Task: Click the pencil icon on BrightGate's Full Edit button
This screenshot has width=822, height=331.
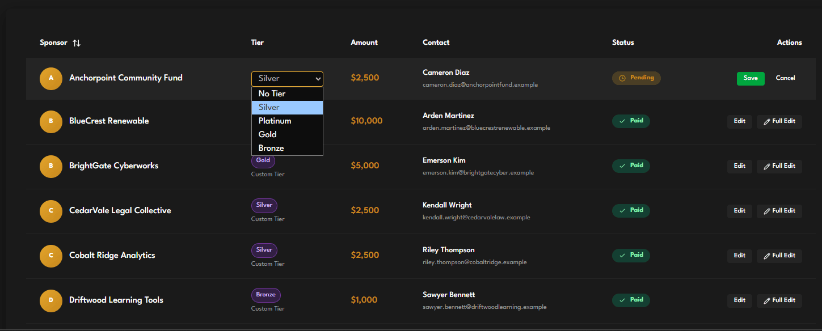Action: pos(766,165)
